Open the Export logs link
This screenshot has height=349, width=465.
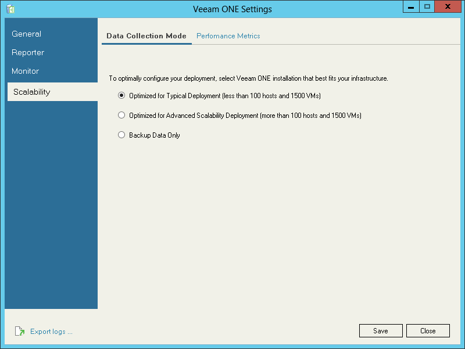pos(51,331)
